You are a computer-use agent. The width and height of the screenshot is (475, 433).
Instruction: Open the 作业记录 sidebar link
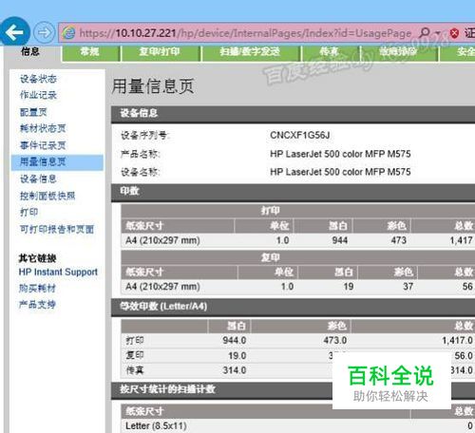[38, 95]
